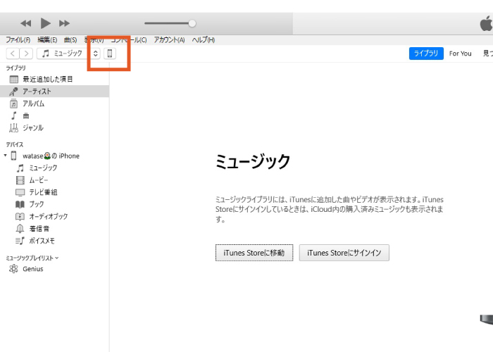The width and height of the screenshot is (493, 352).
Task: Click the iPhone icon in device list
Action: pyautogui.click(x=13, y=156)
